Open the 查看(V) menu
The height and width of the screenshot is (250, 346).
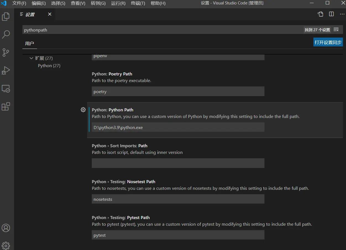click(x=78, y=3)
